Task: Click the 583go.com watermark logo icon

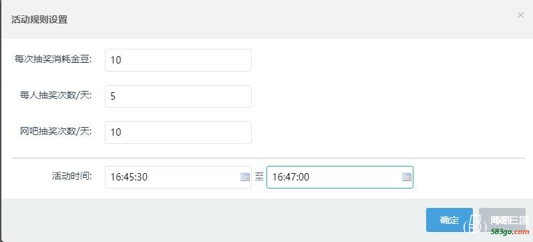Action: (x=475, y=223)
